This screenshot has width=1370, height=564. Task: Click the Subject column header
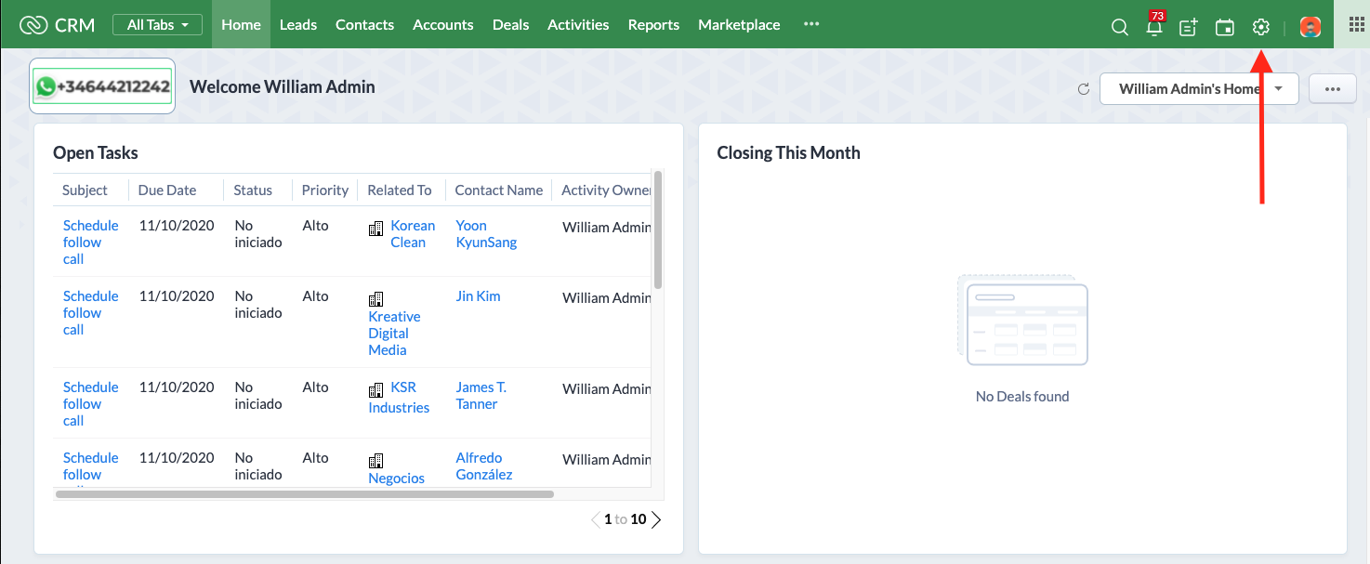(86, 190)
